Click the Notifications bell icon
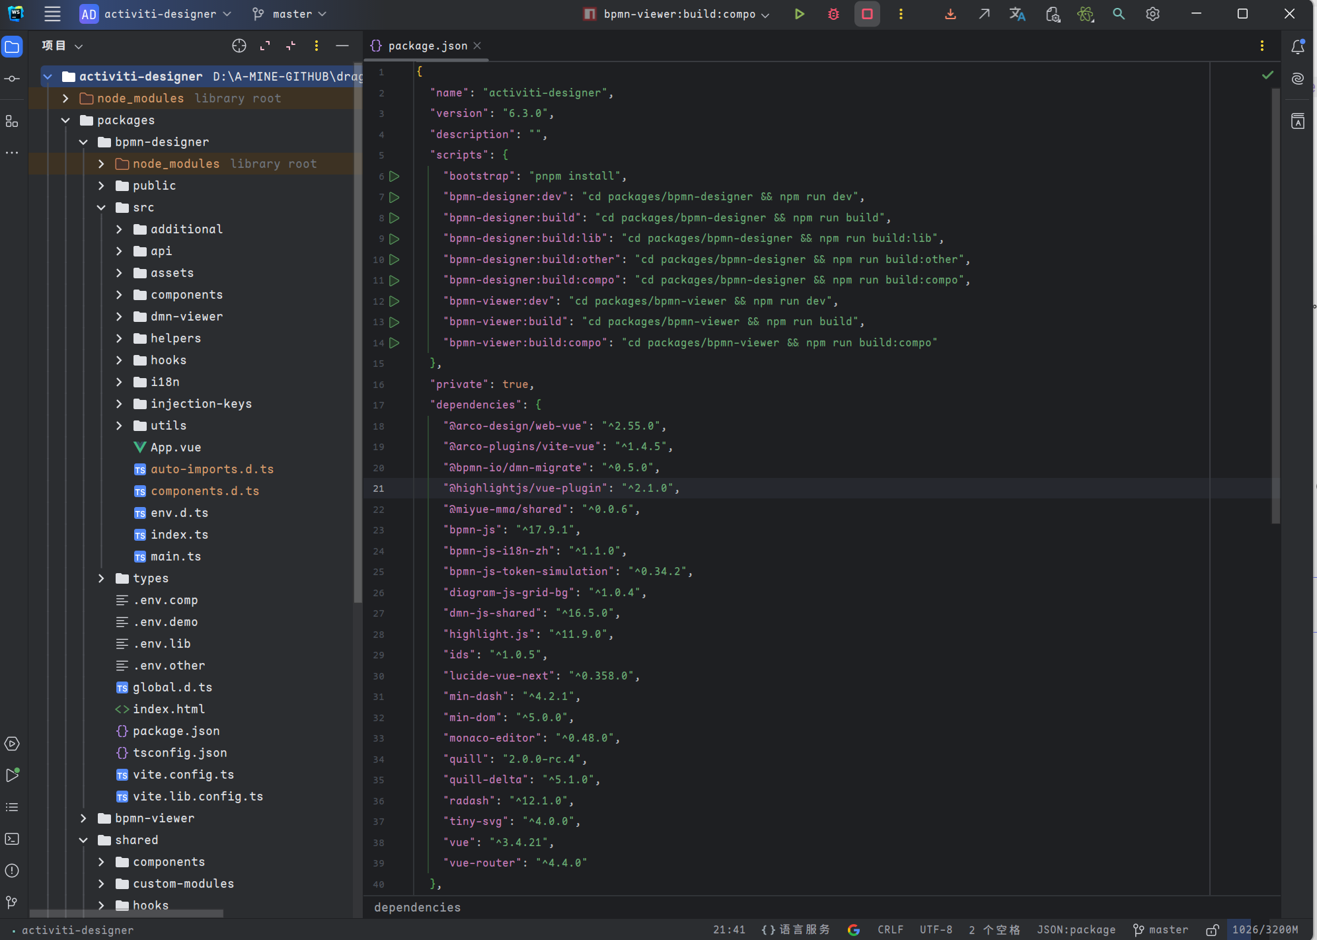 click(1297, 46)
